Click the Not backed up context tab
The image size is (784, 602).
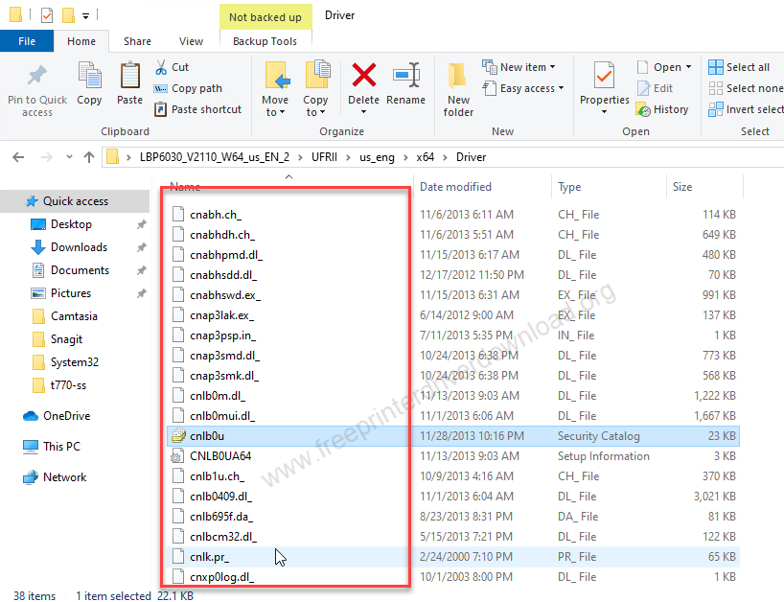point(265,17)
